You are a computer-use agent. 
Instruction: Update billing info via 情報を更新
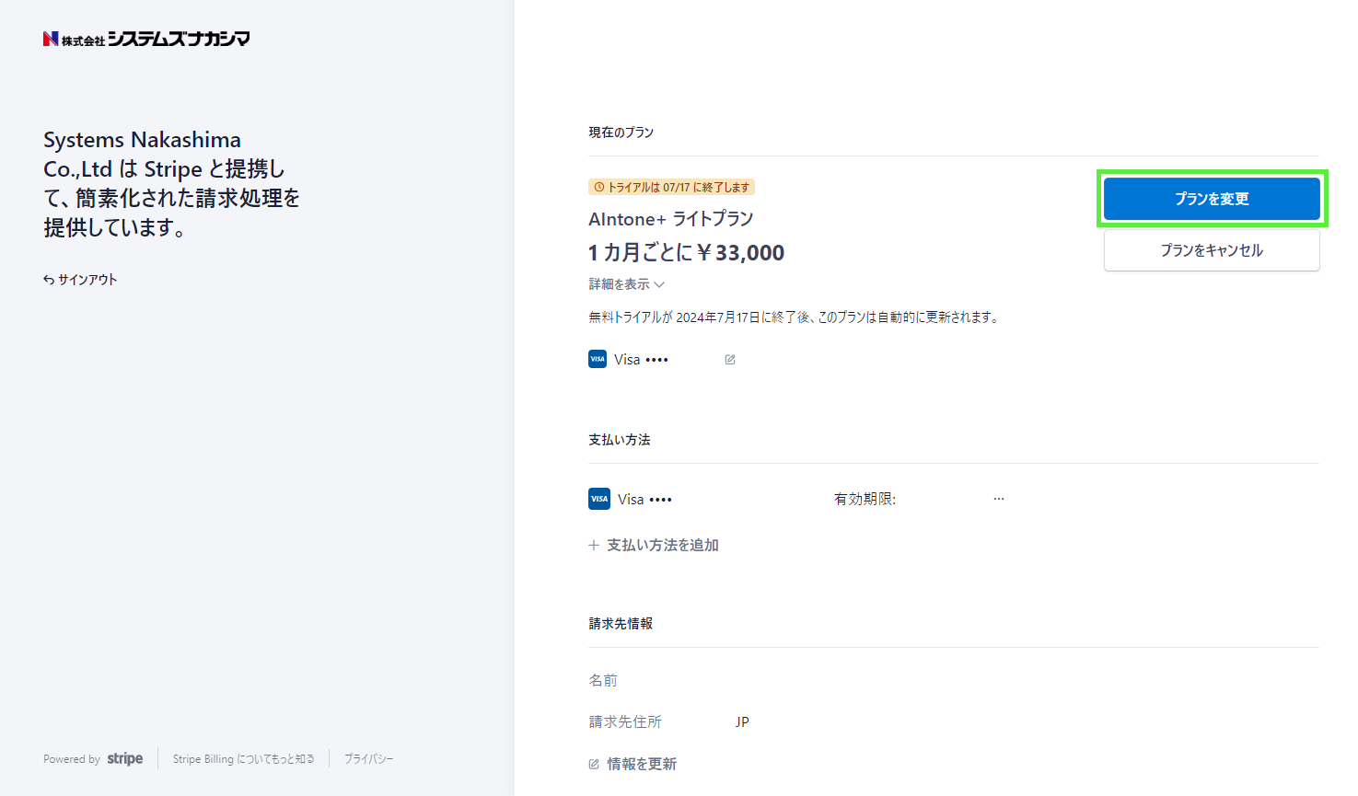click(642, 765)
